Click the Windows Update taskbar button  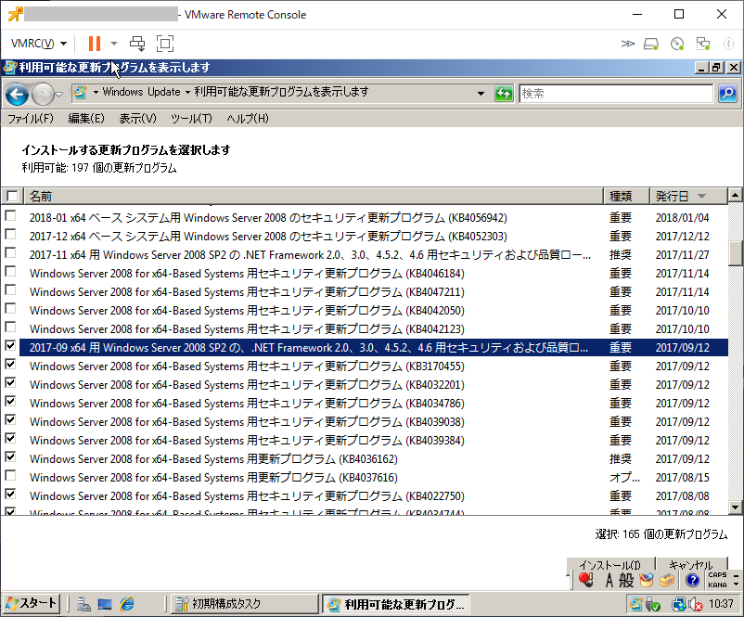(x=396, y=604)
